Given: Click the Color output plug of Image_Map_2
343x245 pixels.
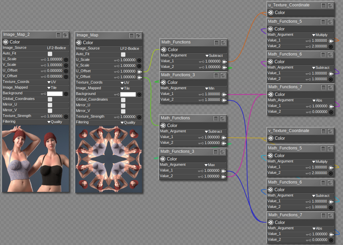Looking at the screenshot, I should coord(5,42).
